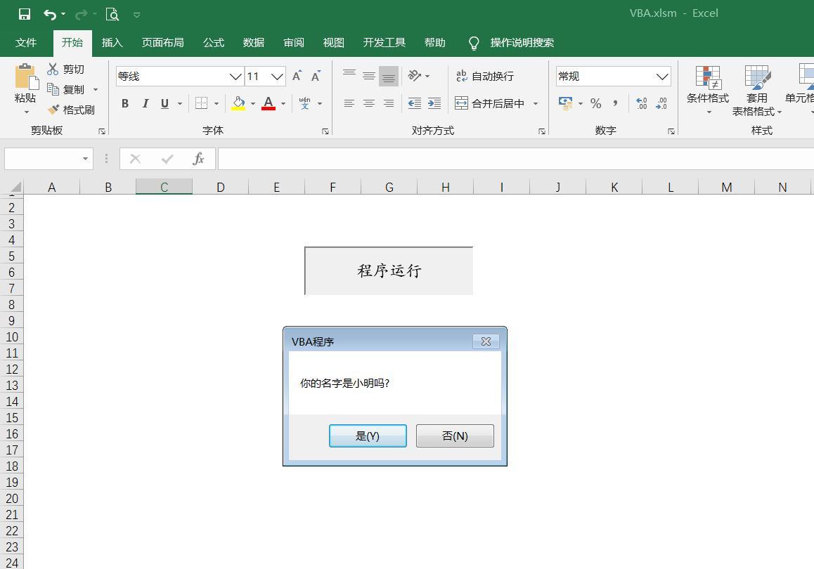This screenshot has height=569, width=814.
Task: Click the 剪切 (Cut) scissors icon
Action: point(53,69)
